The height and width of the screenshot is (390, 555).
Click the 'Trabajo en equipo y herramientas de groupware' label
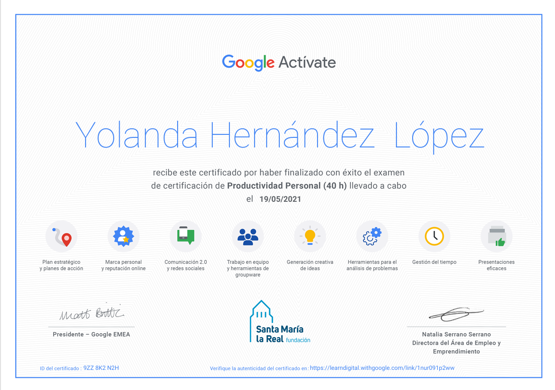[248, 269]
